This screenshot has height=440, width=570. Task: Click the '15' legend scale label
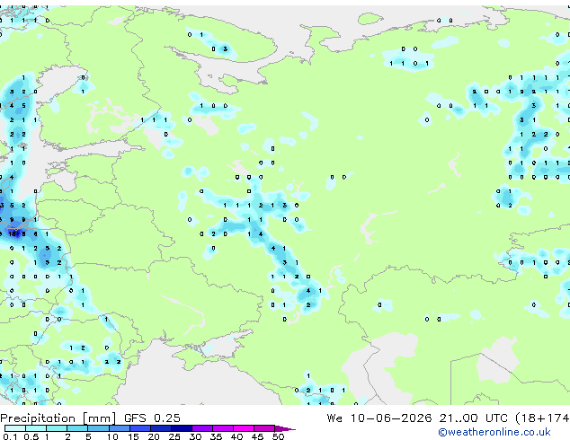coord(133,436)
